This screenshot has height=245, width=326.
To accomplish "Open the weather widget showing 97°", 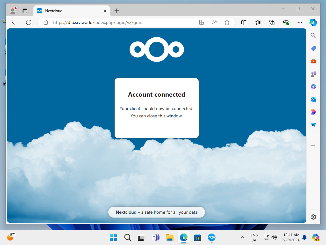I will tap(11, 237).
